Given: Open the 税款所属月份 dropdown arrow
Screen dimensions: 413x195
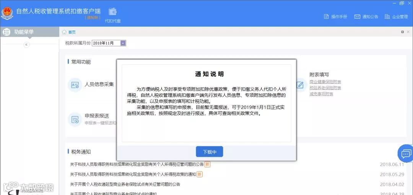Looking at the screenshot, I should (123, 43).
